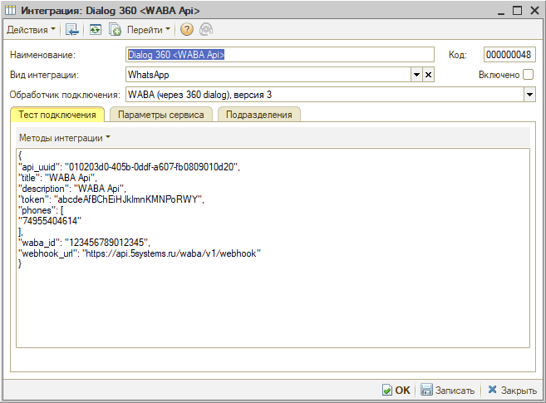Toggle the Включено checkbox
This screenshot has width=546, height=403.
pyautogui.click(x=529, y=75)
